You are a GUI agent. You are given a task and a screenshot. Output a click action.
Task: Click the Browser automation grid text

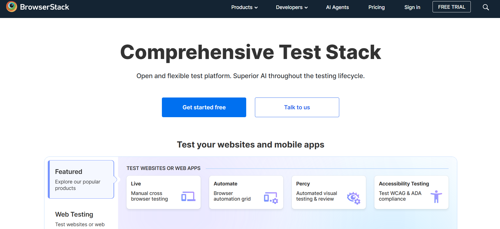click(x=232, y=196)
